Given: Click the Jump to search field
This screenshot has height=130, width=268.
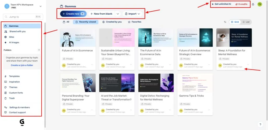Looking at the screenshot, I should click(x=23, y=17).
